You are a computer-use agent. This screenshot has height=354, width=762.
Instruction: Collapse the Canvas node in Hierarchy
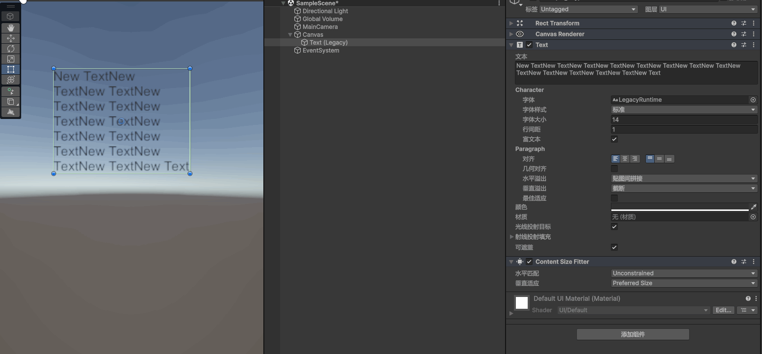coord(290,35)
